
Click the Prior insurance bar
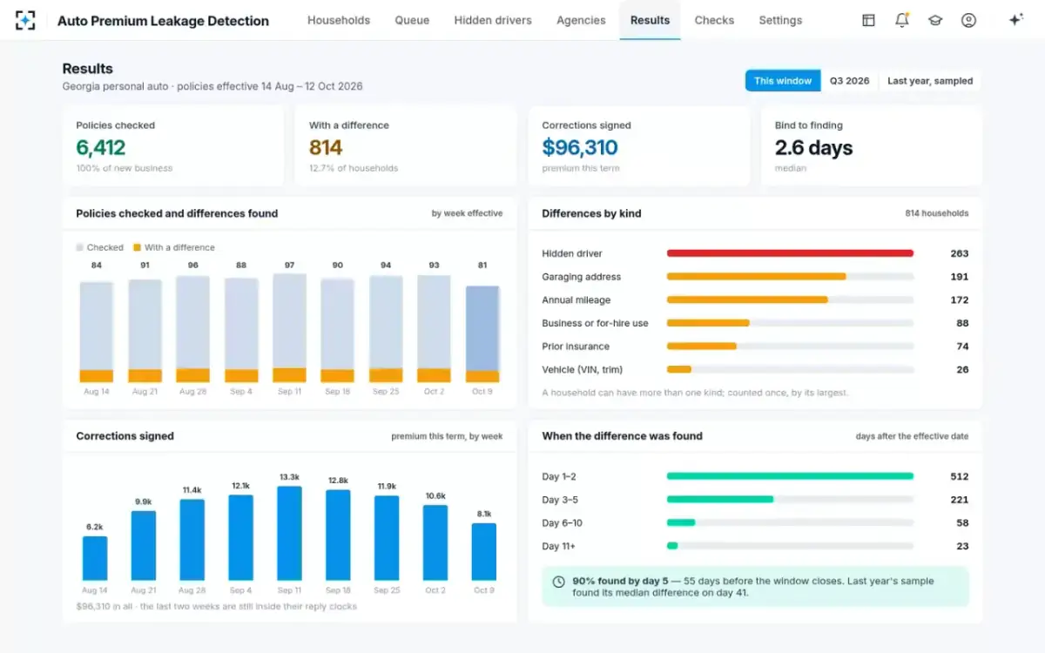[702, 346]
